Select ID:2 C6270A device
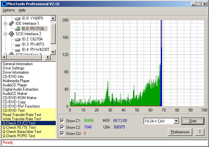 (32, 39)
